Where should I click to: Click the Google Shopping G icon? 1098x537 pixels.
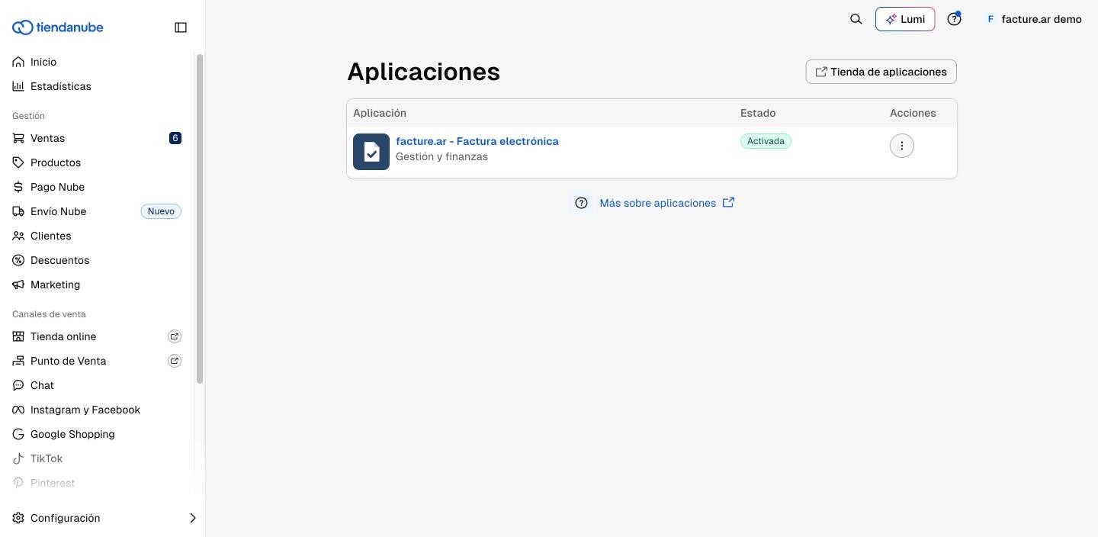(x=18, y=434)
